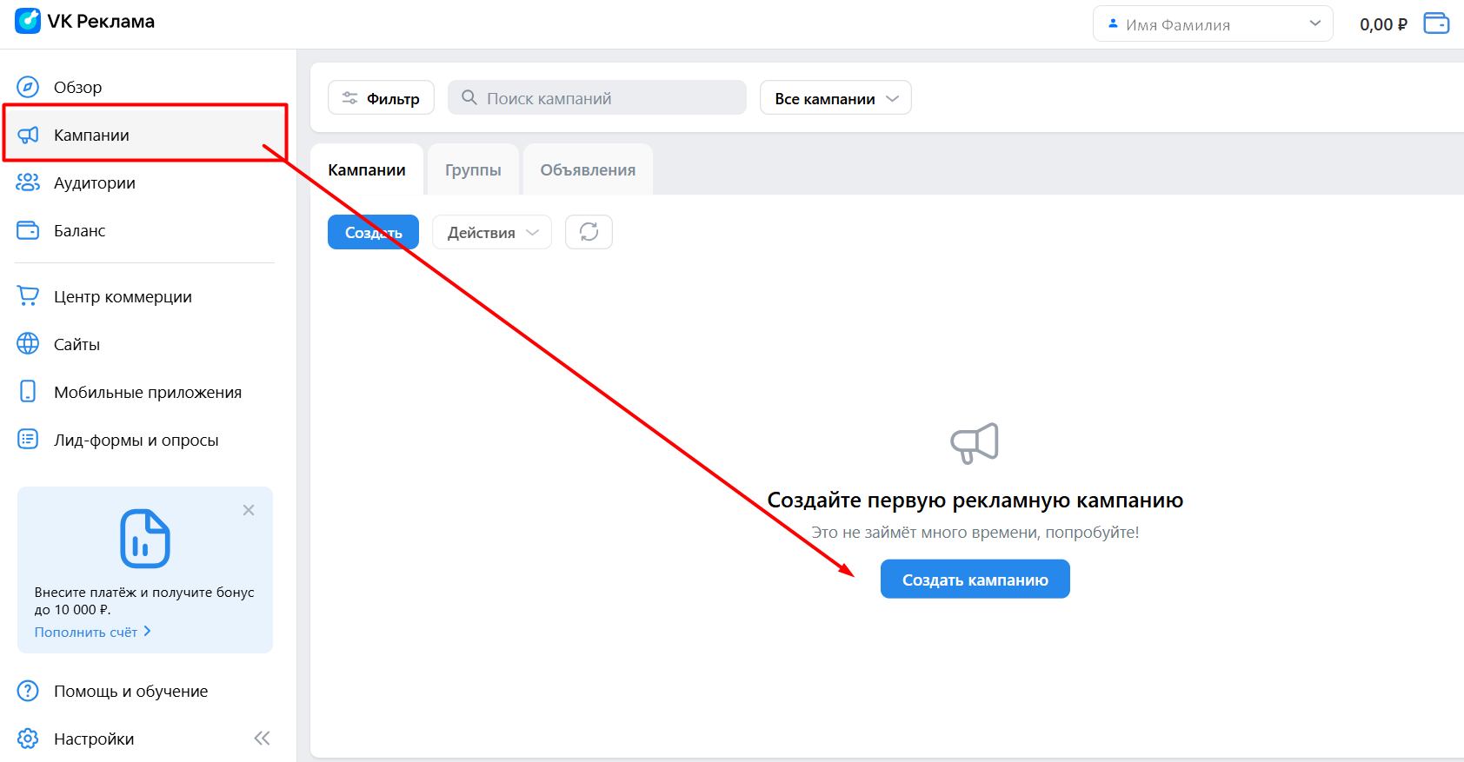The width and height of the screenshot is (1464, 762).
Task: Click the search magnifier icon
Action: 469,97
